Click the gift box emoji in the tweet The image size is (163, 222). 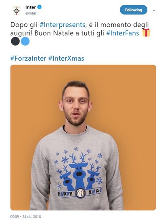[x=146, y=32]
